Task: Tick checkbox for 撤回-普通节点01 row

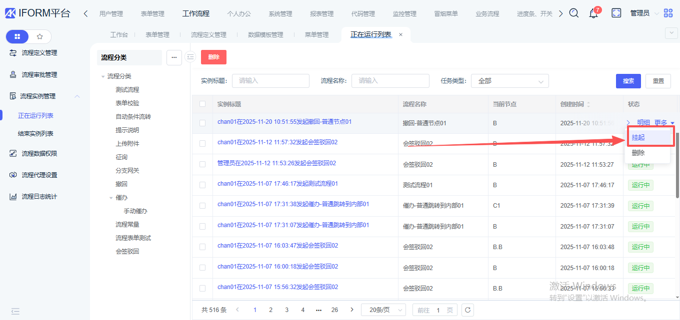Action: coord(202,123)
